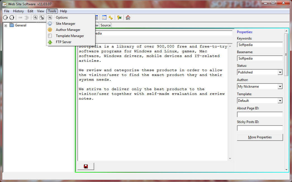Click the 'Properties:' heading
Viewport: 292px width, 182px height.
[x=245, y=32]
